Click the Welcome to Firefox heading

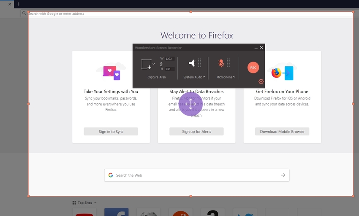pos(197,35)
